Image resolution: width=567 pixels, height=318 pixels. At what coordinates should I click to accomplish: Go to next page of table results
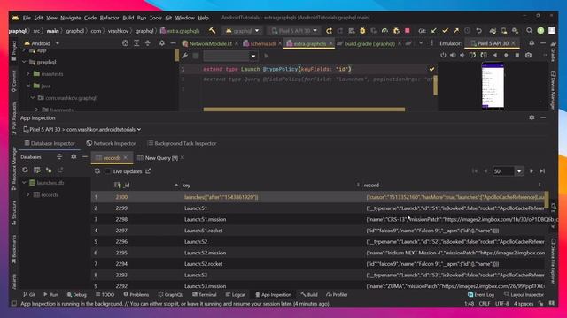tap(532, 171)
